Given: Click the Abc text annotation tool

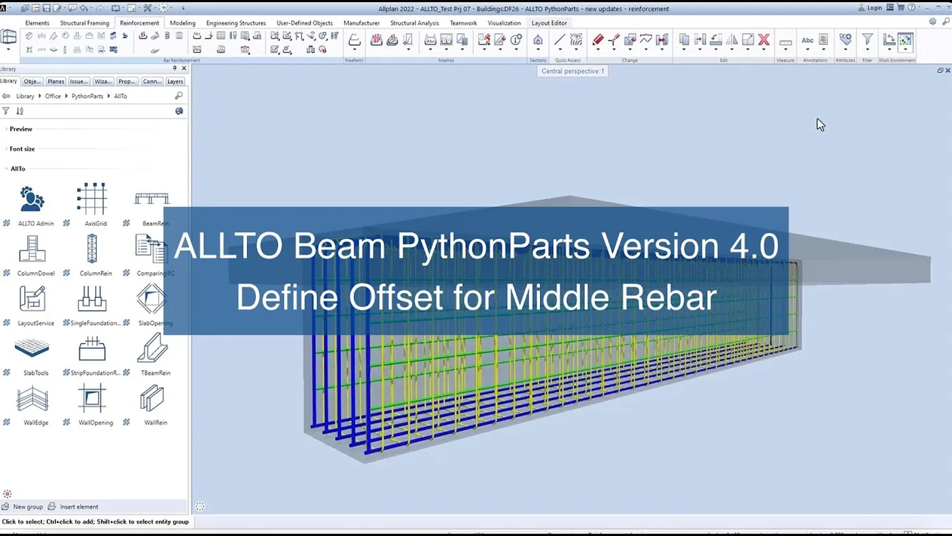Looking at the screenshot, I should point(808,40).
